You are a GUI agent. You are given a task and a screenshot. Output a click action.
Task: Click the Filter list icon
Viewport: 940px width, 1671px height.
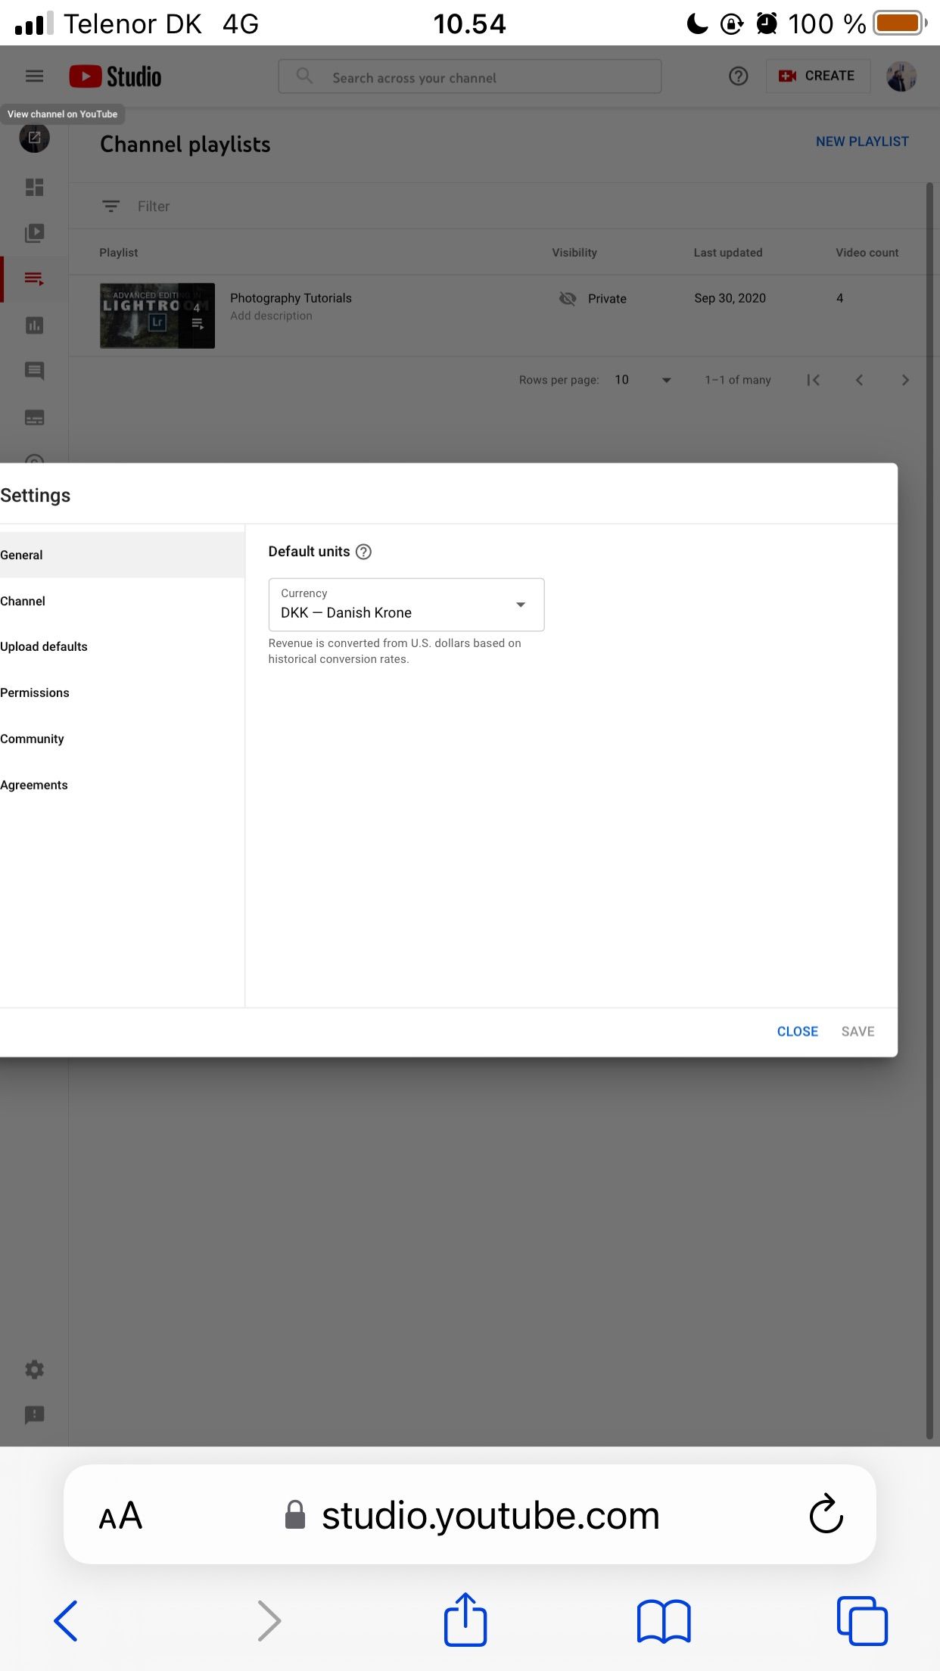click(110, 206)
